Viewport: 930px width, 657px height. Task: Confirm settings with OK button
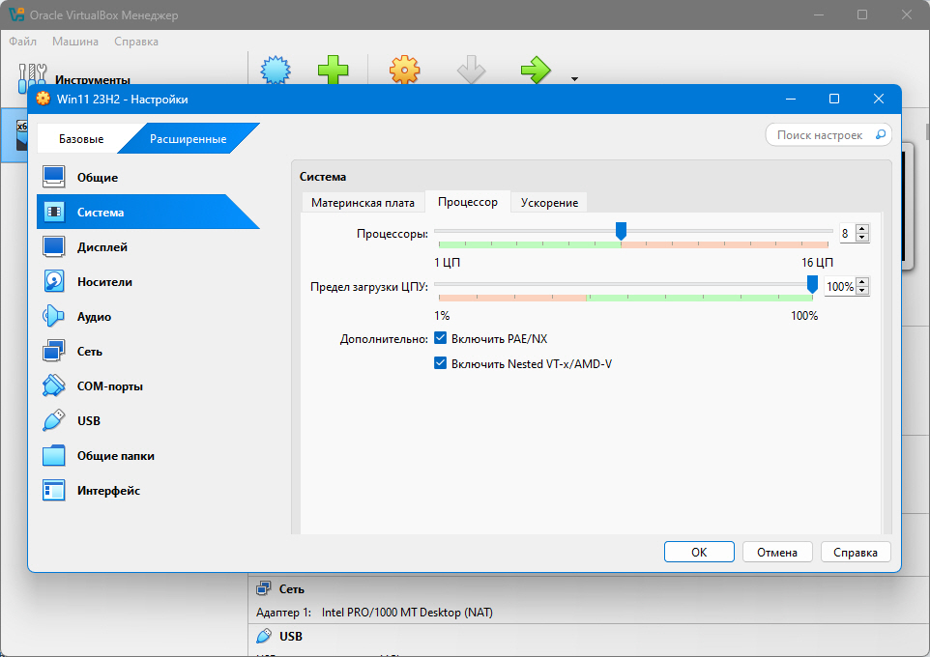click(699, 552)
